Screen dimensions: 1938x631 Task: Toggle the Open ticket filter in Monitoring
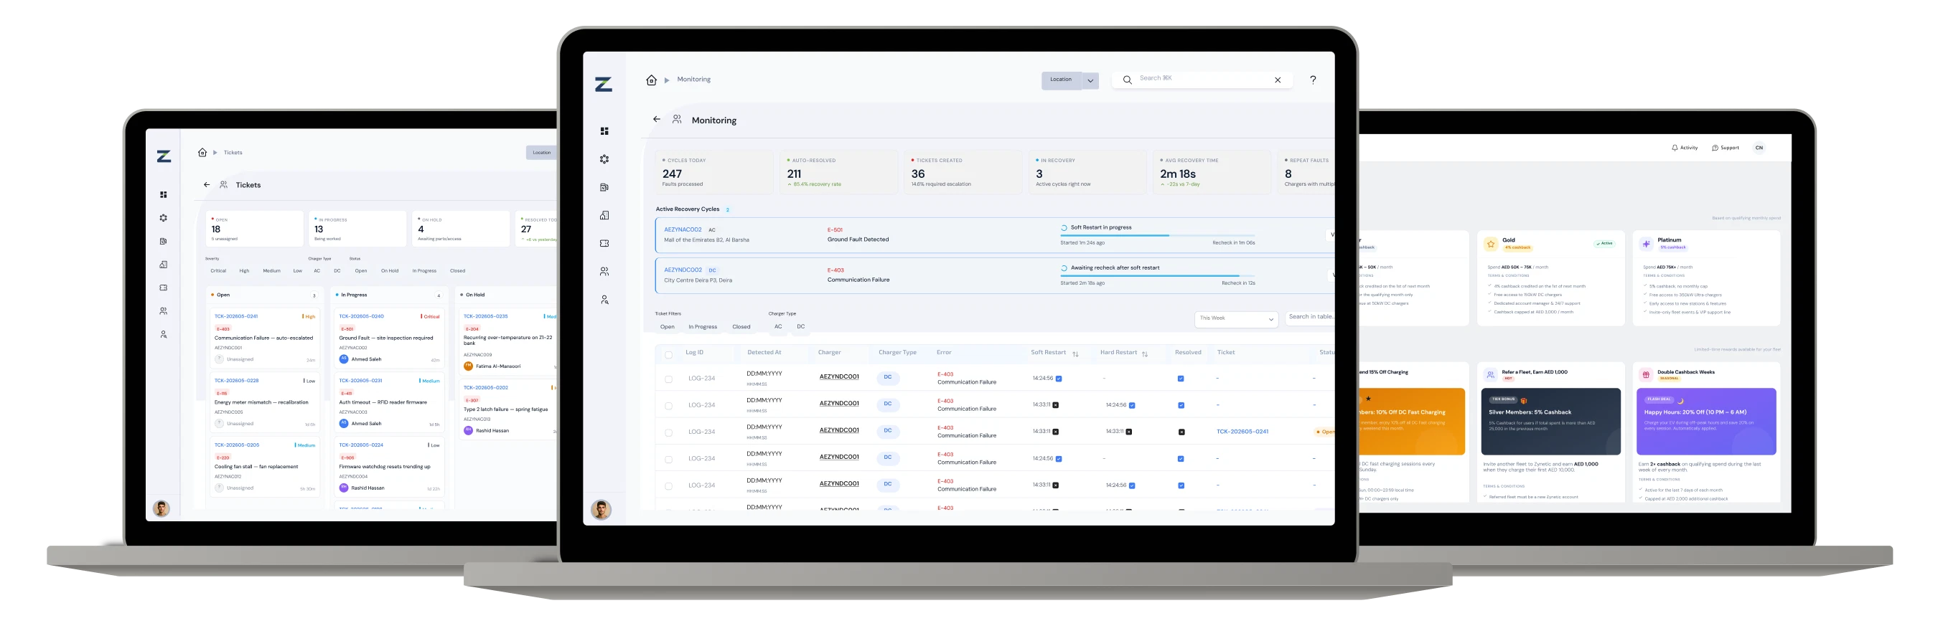point(668,327)
